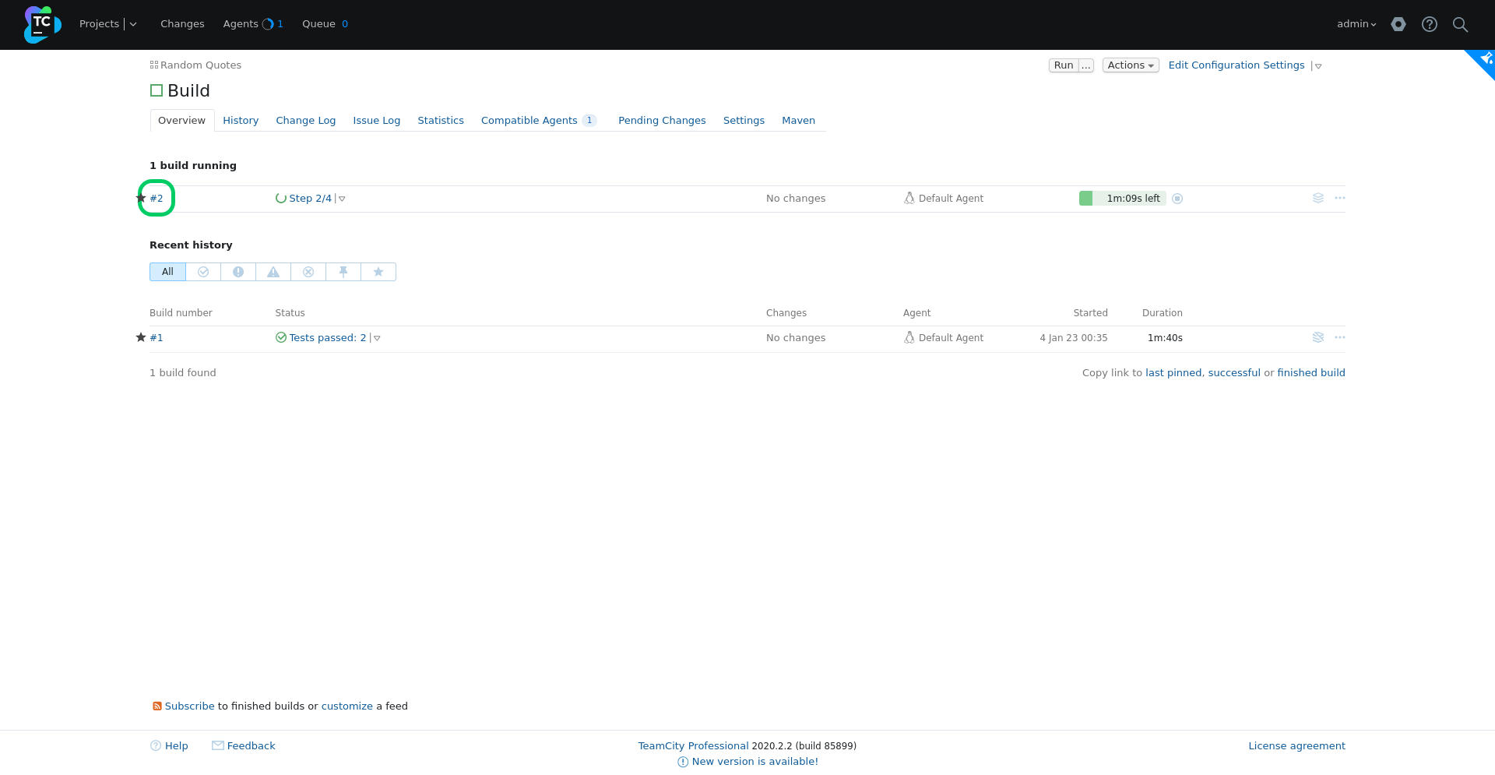
Task: Switch to the Statistics tab
Action: (x=441, y=120)
